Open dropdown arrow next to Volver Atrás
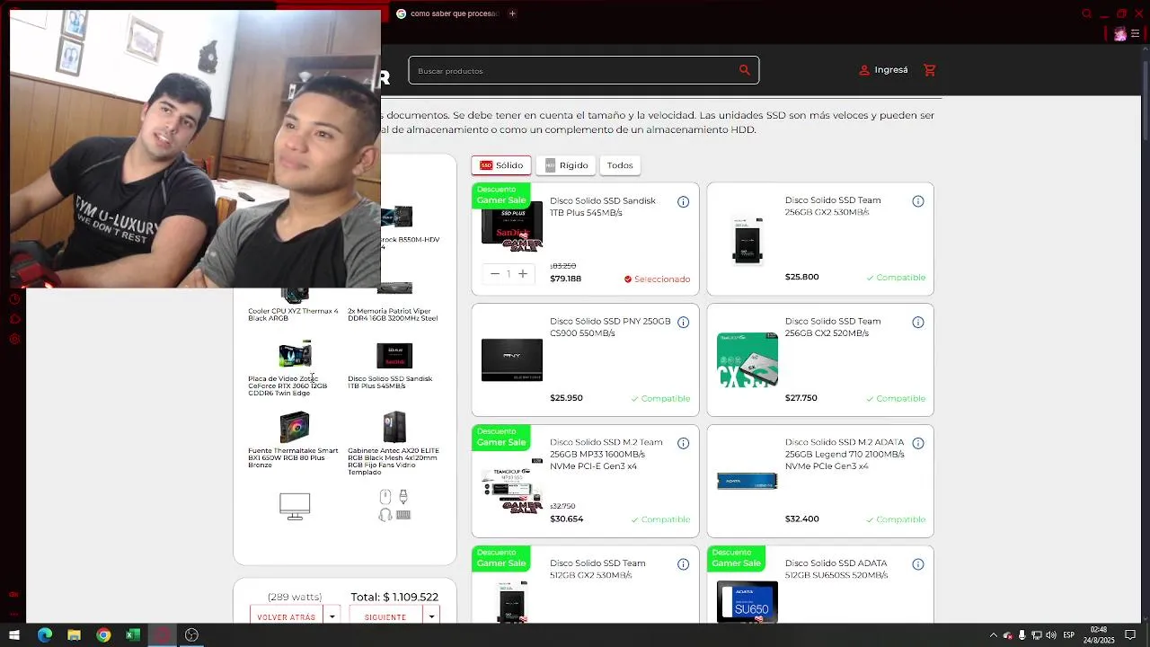This screenshot has height=647, width=1150. (x=332, y=616)
